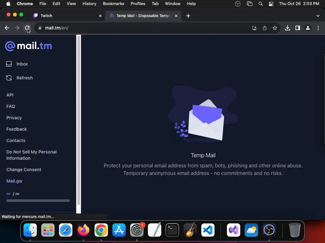Image resolution: width=325 pixels, height=243 pixels.
Task: Close the Twitch tab
Action: (x=100, y=16)
